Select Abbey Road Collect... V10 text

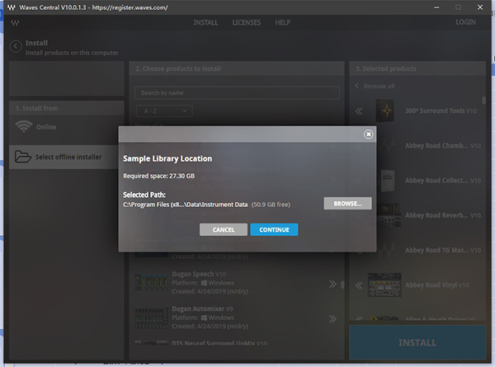pyautogui.click(x=443, y=181)
